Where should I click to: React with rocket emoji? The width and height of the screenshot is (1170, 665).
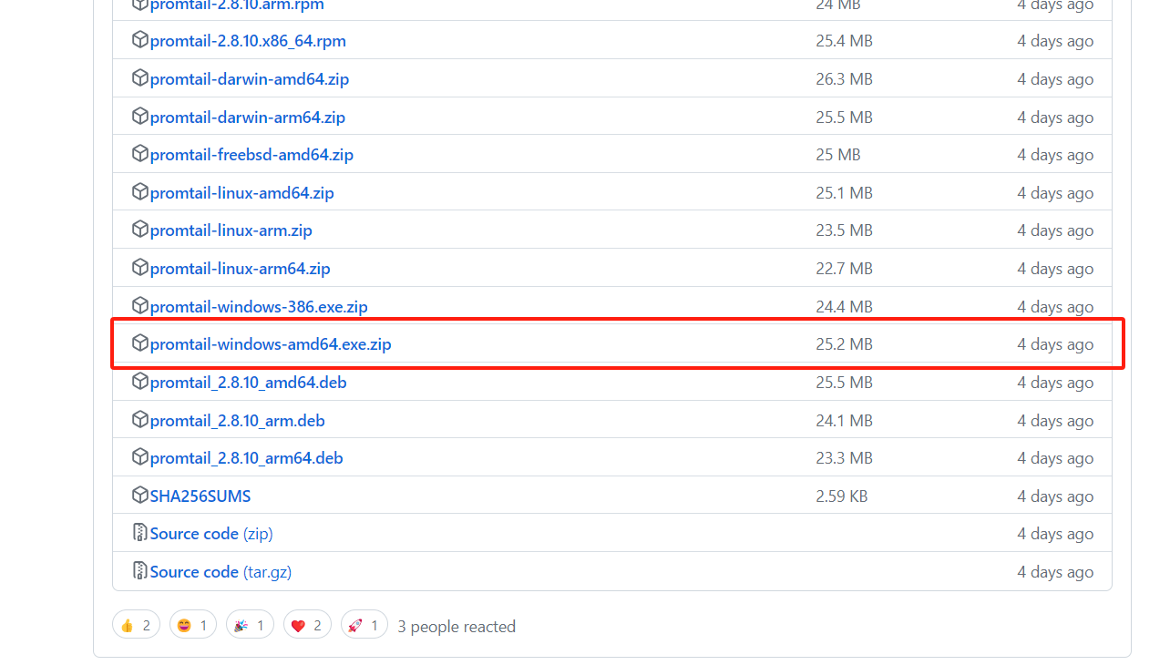point(364,624)
